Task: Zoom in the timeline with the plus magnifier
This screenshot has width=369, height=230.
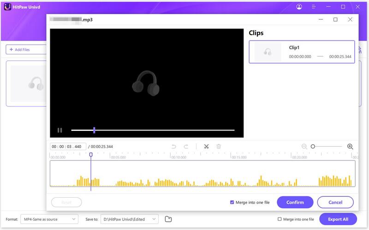Action: pos(350,147)
